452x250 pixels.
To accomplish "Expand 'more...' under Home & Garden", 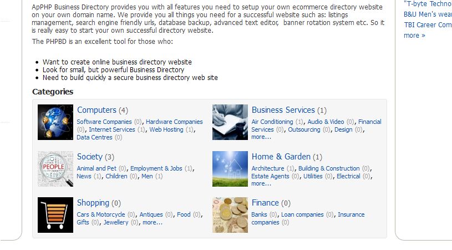I will [x=261, y=183].
